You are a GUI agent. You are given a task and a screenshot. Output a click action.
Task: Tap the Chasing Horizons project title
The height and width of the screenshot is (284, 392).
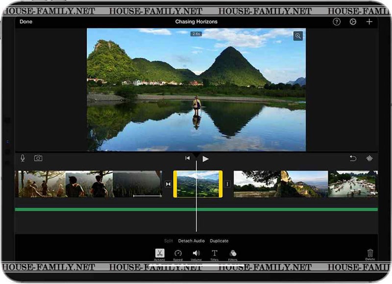196,22
